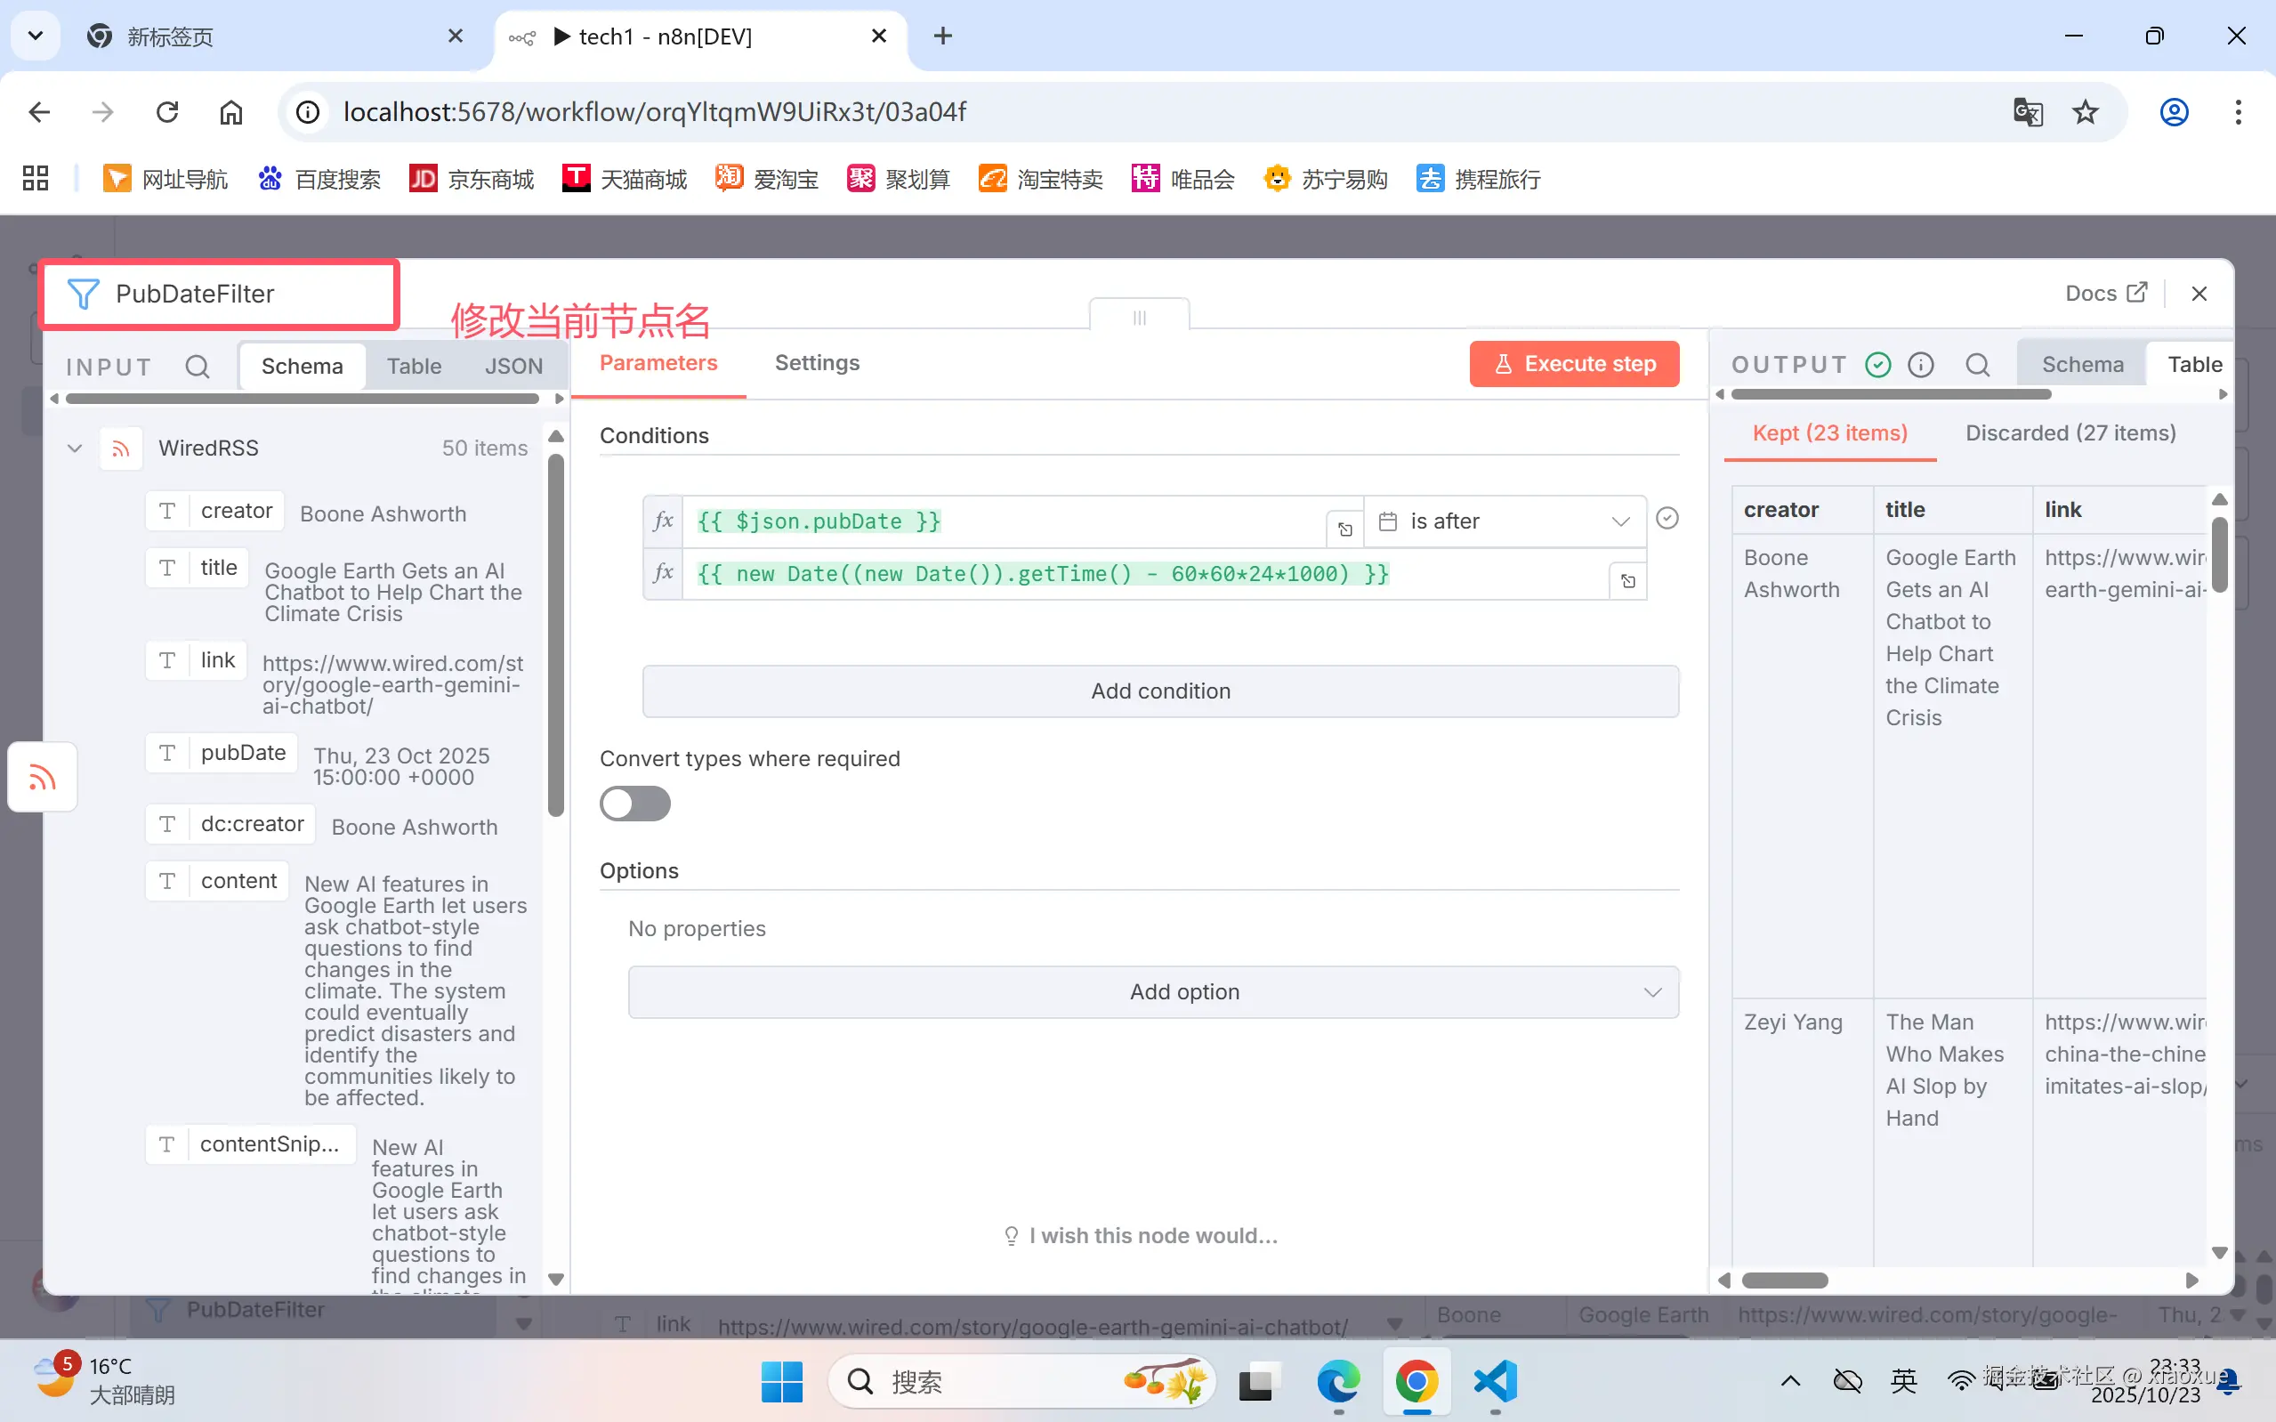Click the RSS icon next to WiredRSS
The width and height of the screenshot is (2276, 1422).
[x=120, y=448]
